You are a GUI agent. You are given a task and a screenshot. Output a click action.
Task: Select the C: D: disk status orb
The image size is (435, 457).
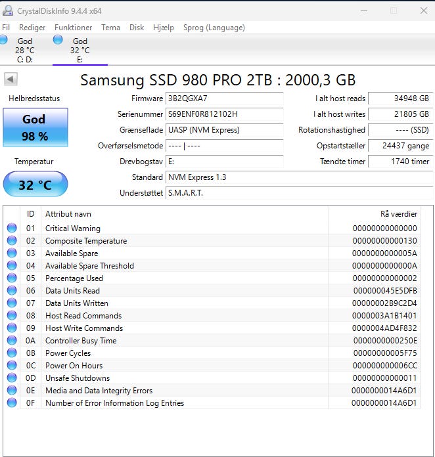pyautogui.click(x=4, y=41)
